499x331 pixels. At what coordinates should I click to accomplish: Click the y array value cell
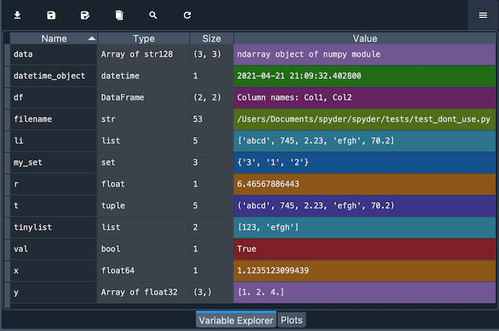[x=364, y=292]
